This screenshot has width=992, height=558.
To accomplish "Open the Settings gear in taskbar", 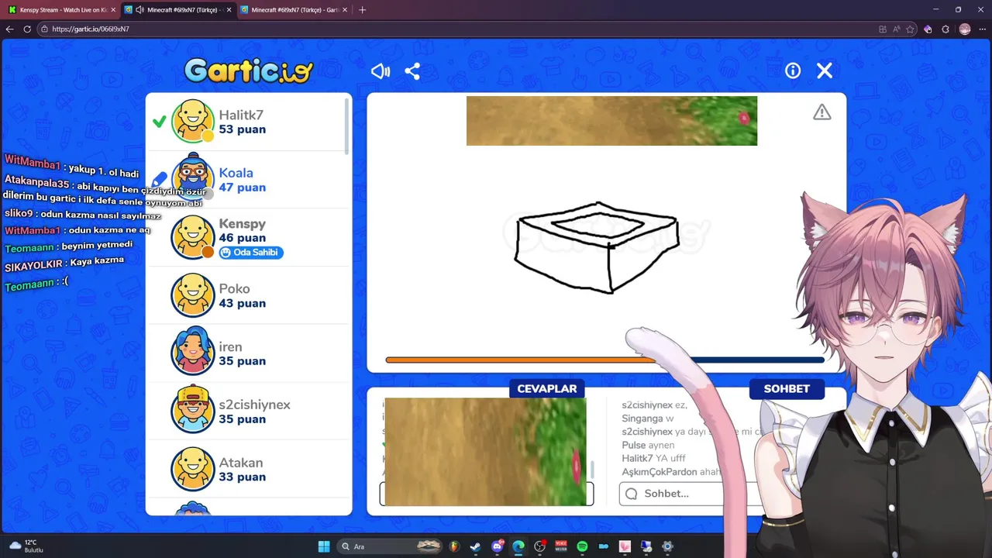I will point(667,546).
